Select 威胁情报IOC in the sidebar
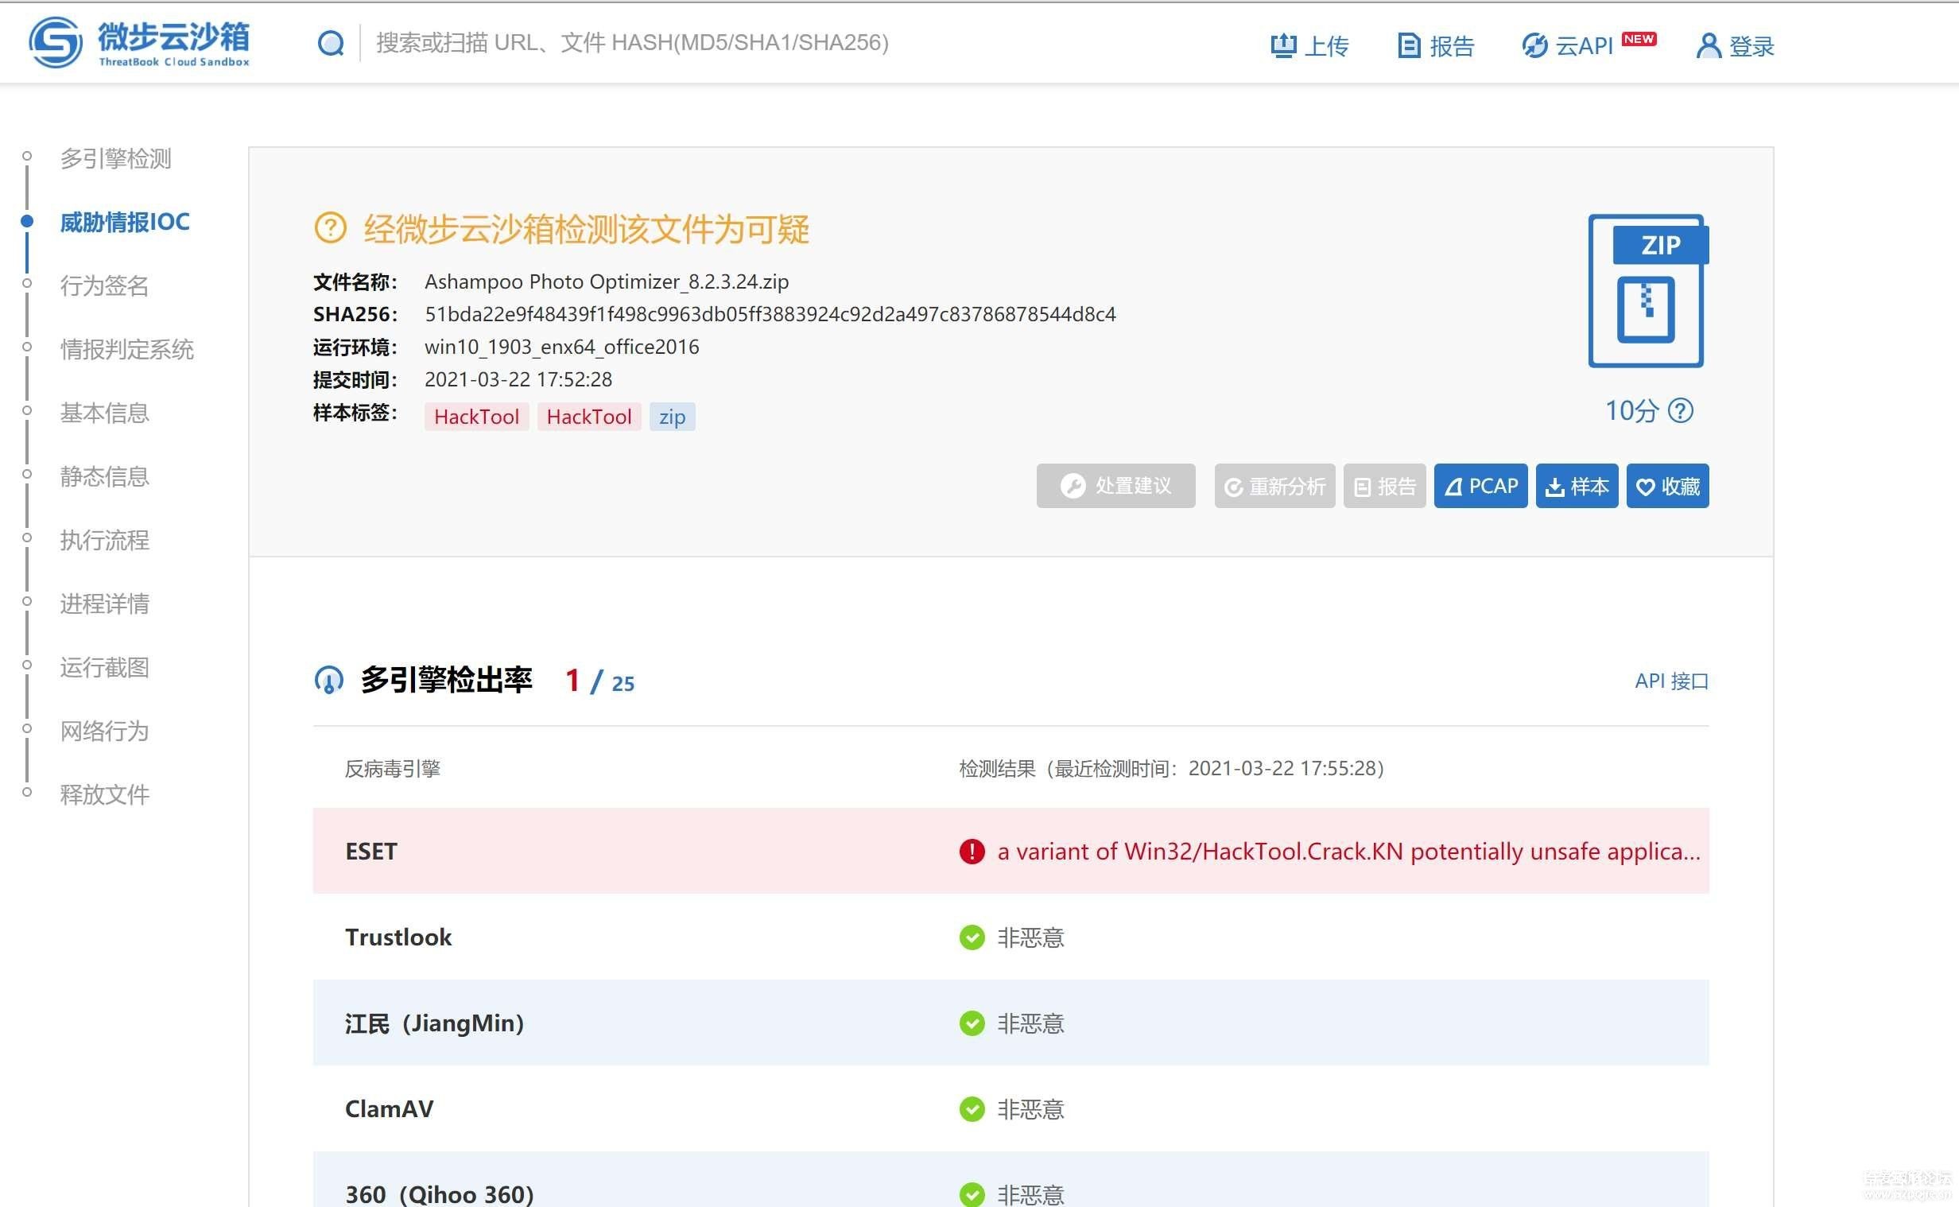 (125, 222)
